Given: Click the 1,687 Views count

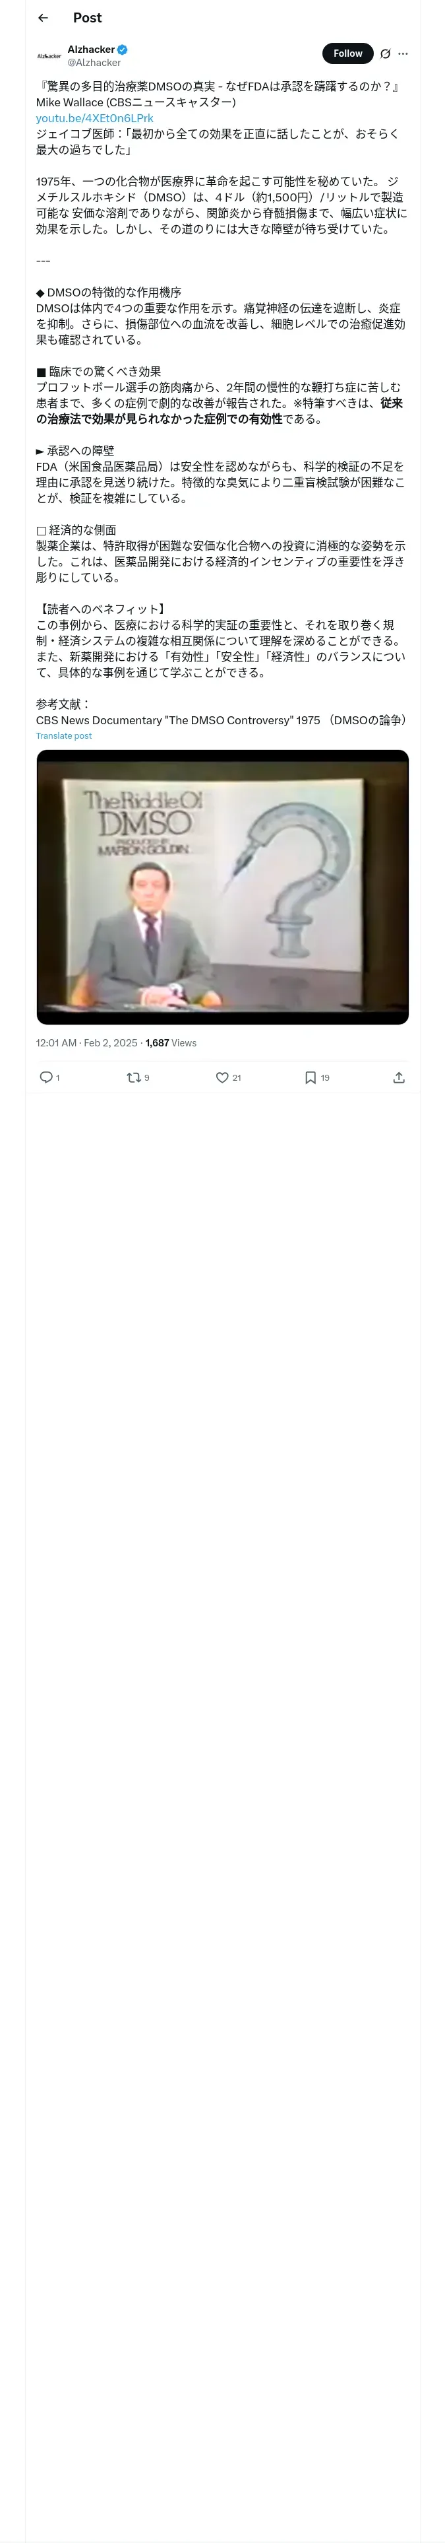Looking at the screenshot, I should [171, 1042].
